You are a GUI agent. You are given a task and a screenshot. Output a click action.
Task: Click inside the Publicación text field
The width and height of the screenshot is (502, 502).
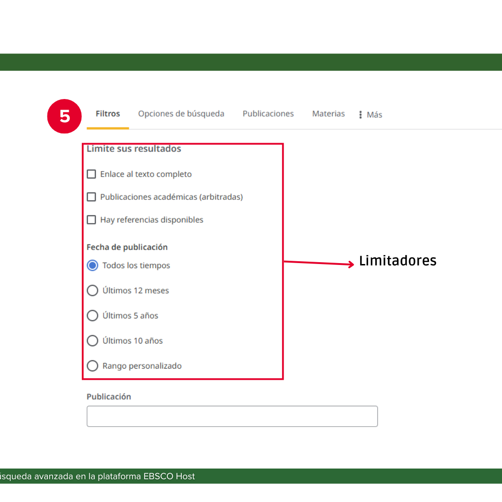coord(232,416)
